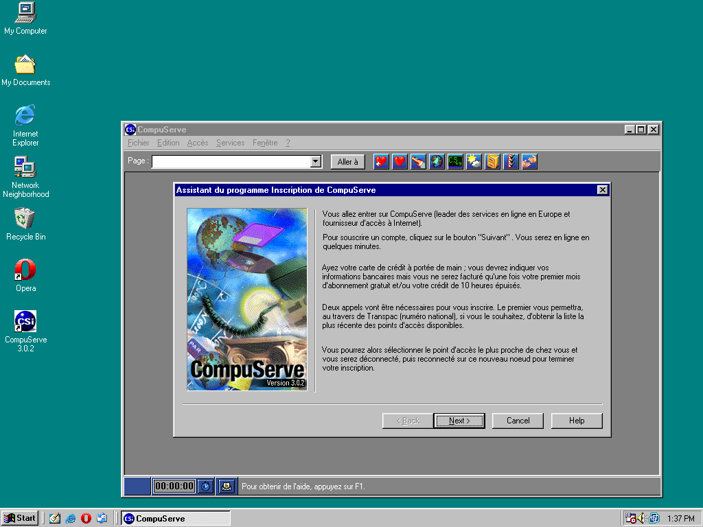Click the Next button in the wizard
The image size is (703, 527).
(x=459, y=421)
